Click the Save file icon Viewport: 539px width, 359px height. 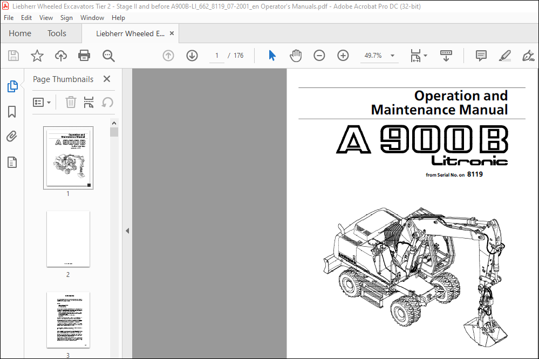[x=13, y=56]
